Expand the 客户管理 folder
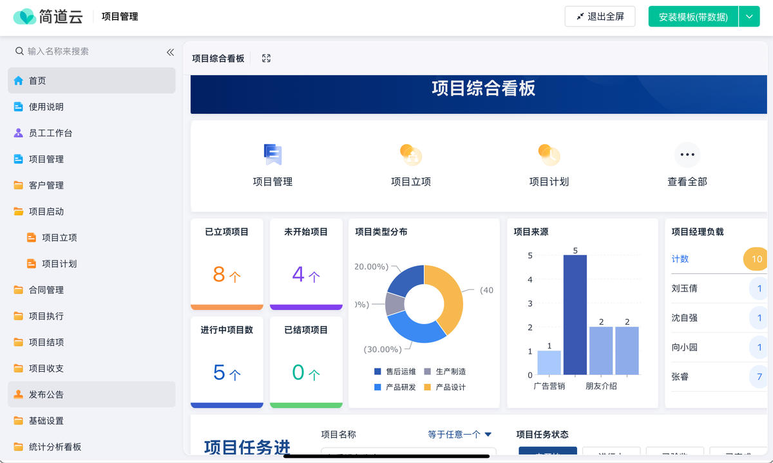The height and width of the screenshot is (463, 773). [x=91, y=185]
